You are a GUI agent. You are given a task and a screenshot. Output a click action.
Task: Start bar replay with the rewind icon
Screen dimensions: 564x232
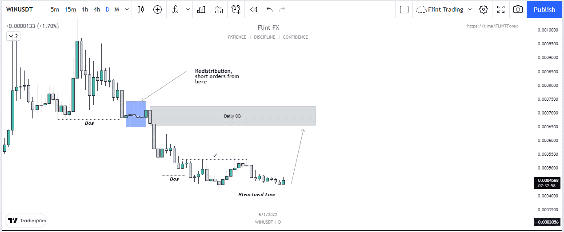pos(253,9)
